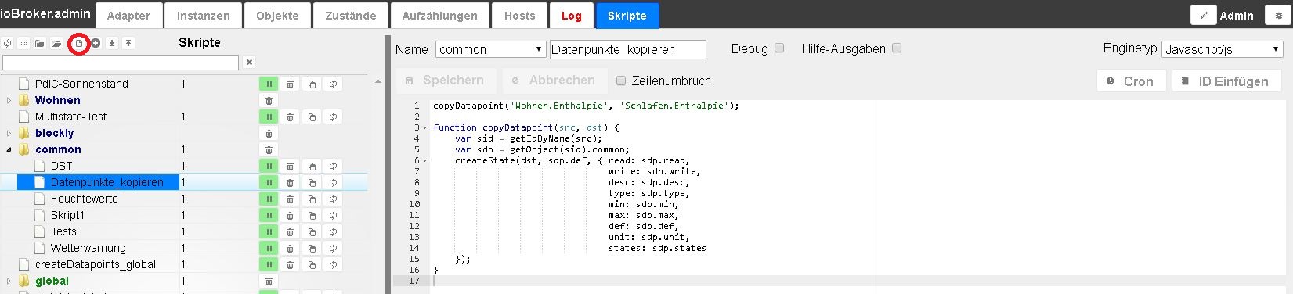Pause the Wetterwarnung script
Image resolution: width=1293 pixels, height=294 pixels.
269,248
